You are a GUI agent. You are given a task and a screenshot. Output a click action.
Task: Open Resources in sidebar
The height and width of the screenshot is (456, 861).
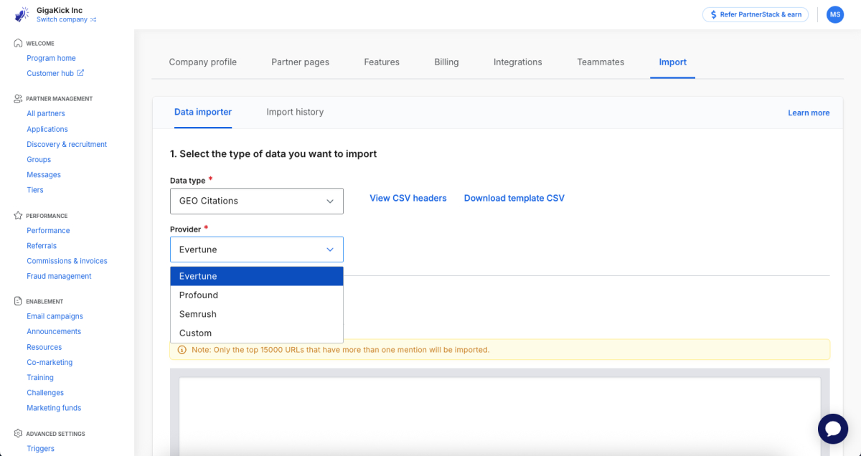pos(44,347)
